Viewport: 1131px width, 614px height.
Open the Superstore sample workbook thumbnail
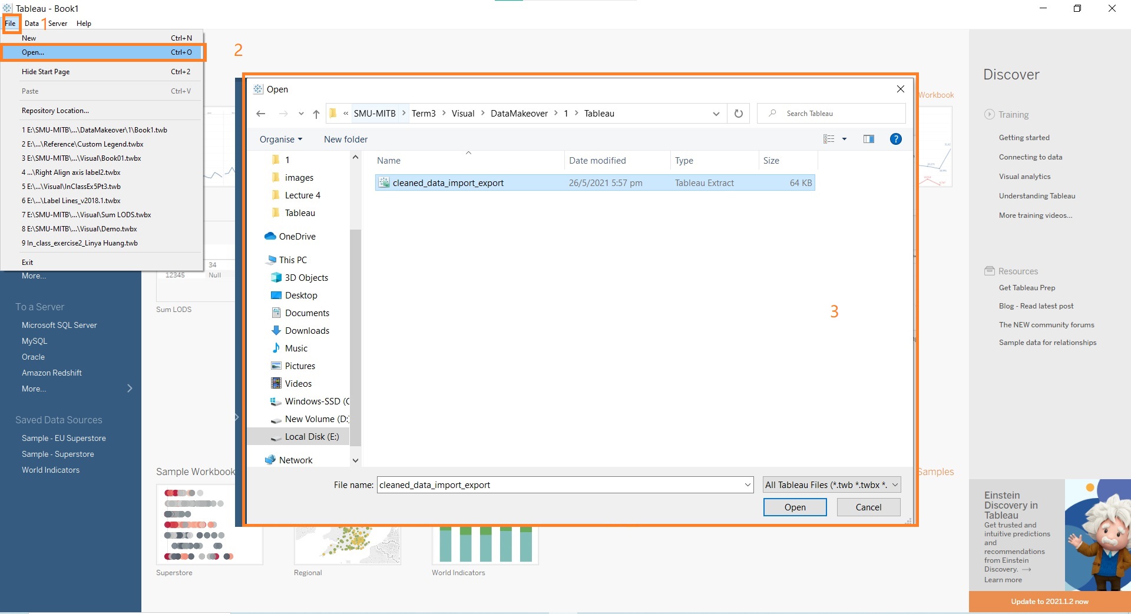pyautogui.click(x=209, y=524)
